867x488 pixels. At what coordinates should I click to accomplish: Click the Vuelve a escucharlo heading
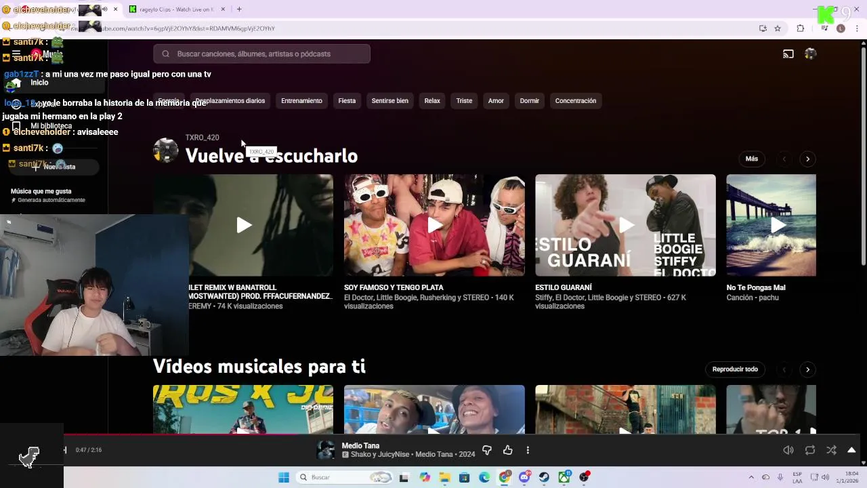272,156
